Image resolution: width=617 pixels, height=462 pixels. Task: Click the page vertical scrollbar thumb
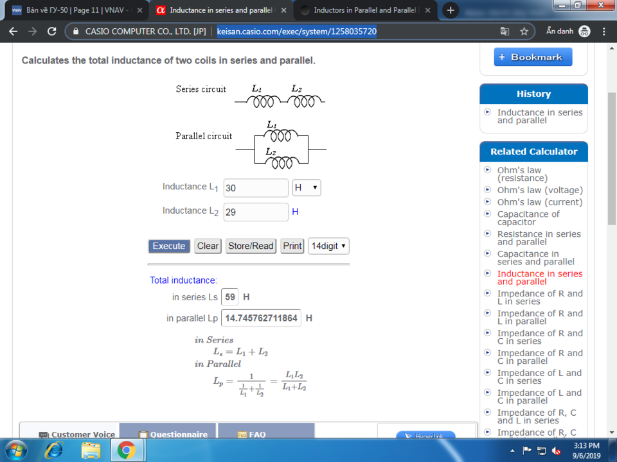[611, 158]
